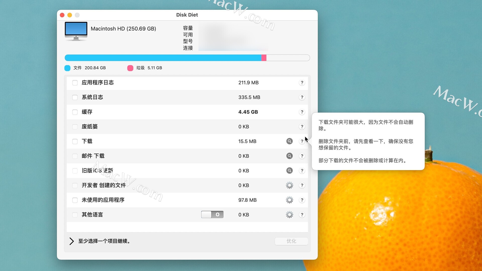
Task: Show help for 未使用的应用程序 row
Action: tap(302, 200)
